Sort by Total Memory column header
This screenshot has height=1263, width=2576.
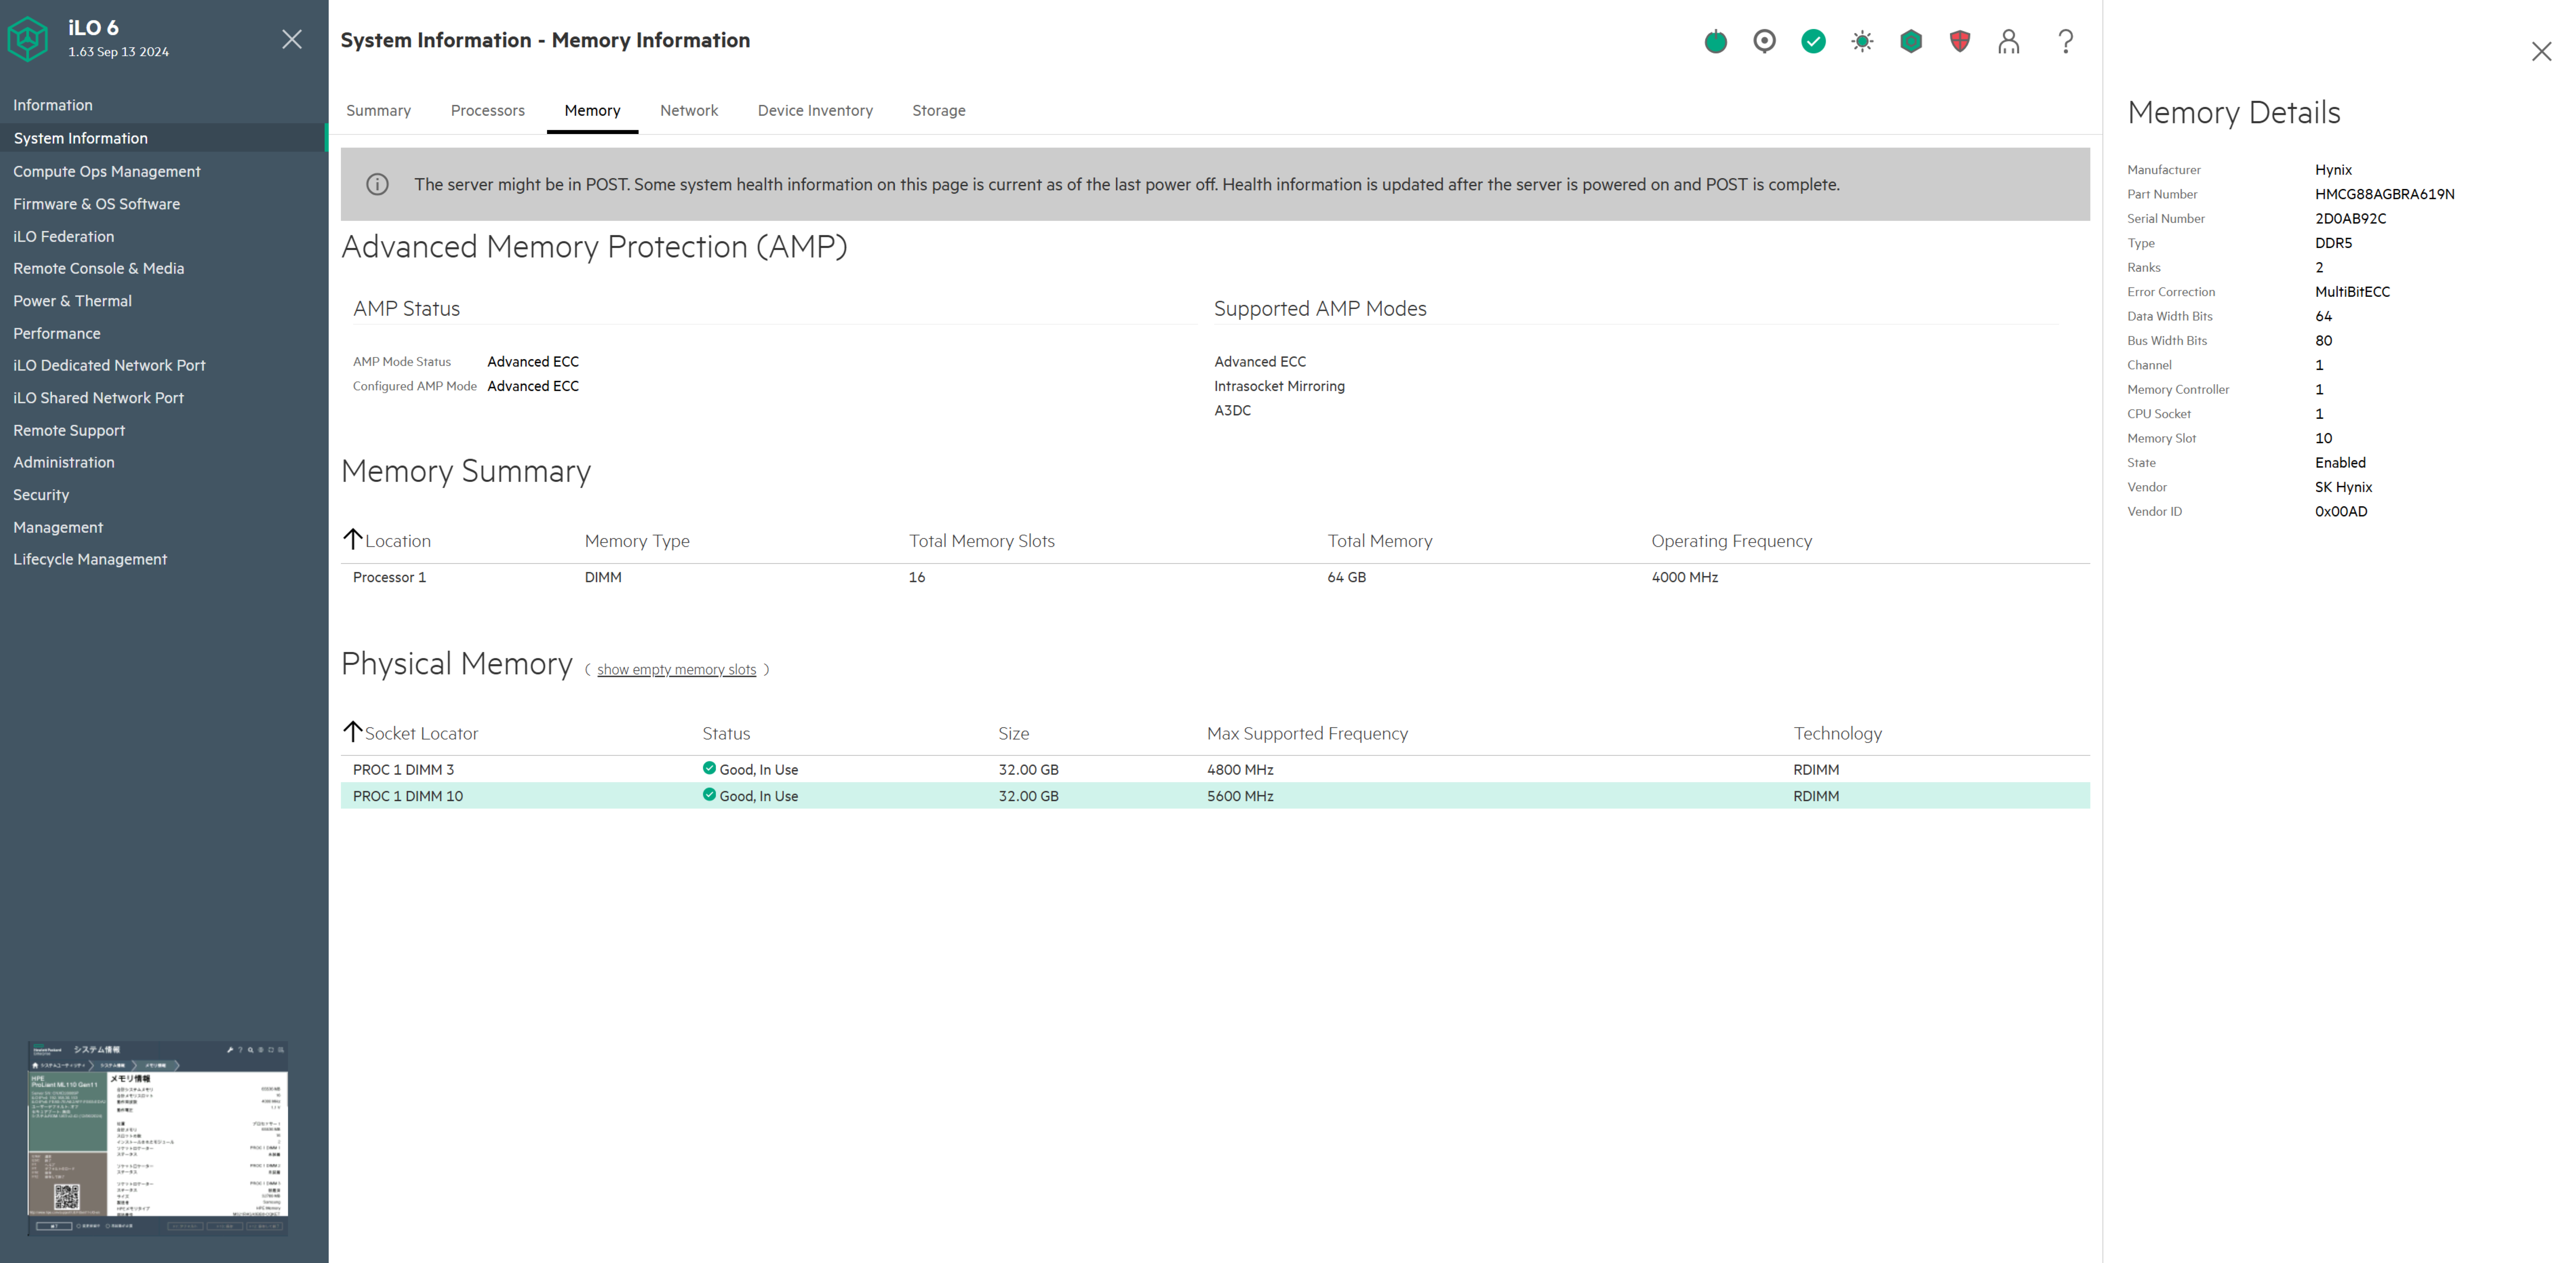pyautogui.click(x=1380, y=541)
